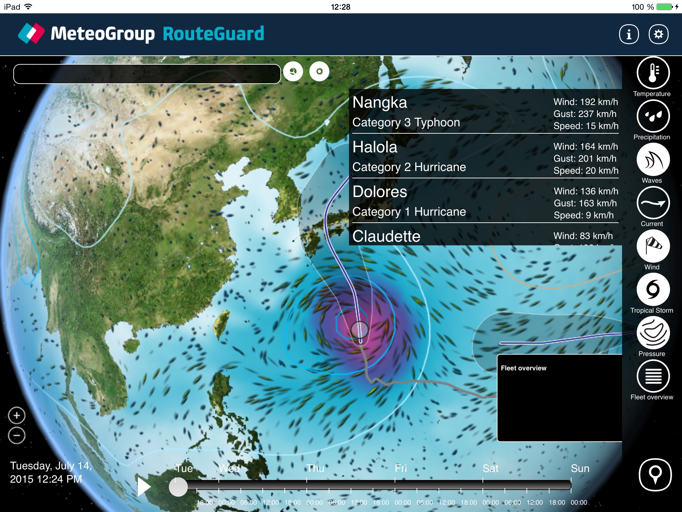Toggle the Waves layer
Screen dimensions: 682x512
pos(653,160)
